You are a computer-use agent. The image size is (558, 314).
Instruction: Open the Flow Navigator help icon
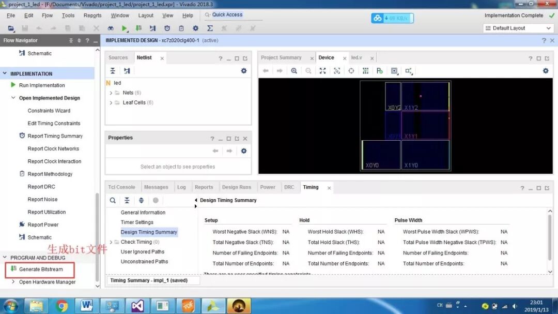[87, 40]
